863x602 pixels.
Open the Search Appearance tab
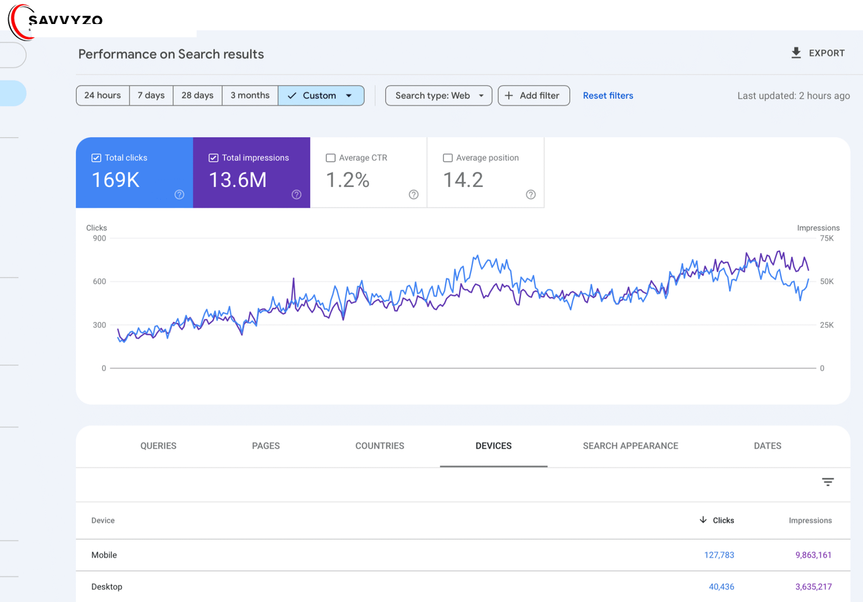[630, 446]
